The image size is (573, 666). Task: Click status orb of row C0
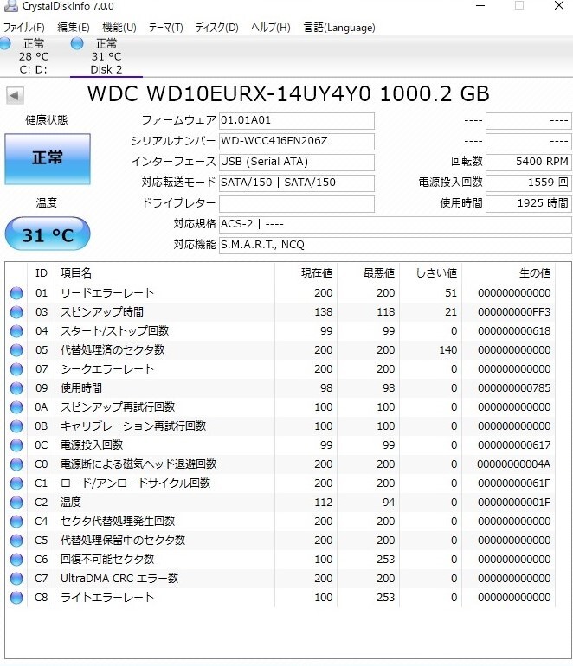16,464
